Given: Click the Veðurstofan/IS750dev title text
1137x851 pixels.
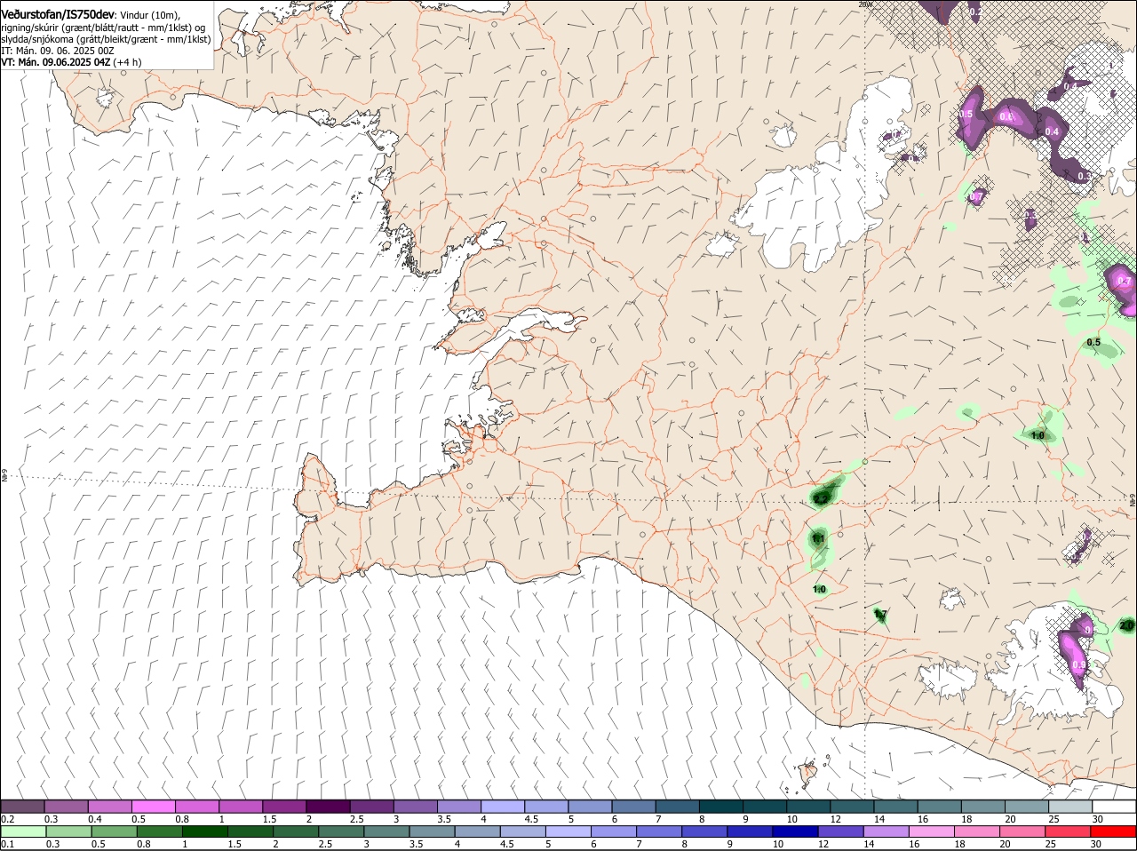Looking at the screenshot, I should point(58,15).
